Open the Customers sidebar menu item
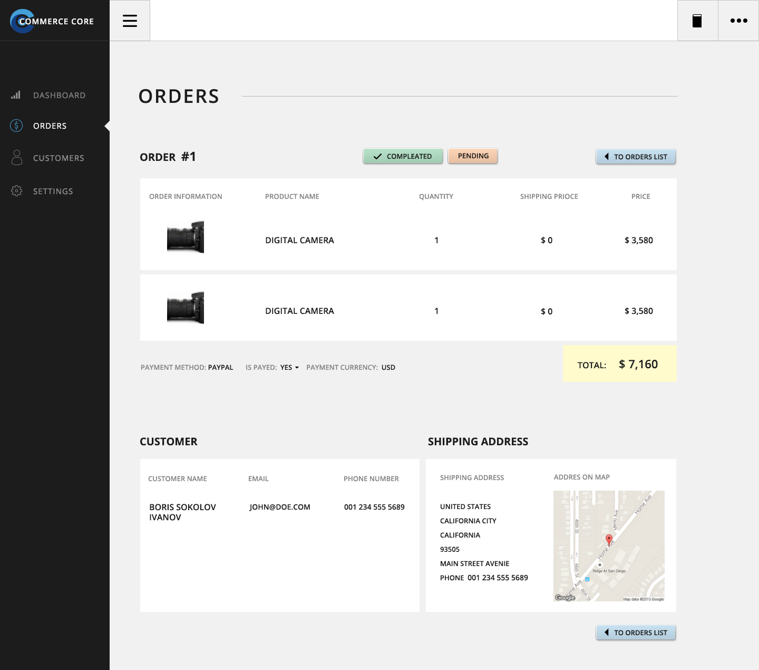The height and width of the screenshot is (670, 759). [x=59, y=158]
